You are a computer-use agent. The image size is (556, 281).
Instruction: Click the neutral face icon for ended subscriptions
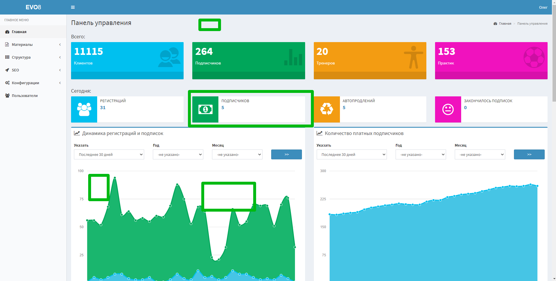448,109
